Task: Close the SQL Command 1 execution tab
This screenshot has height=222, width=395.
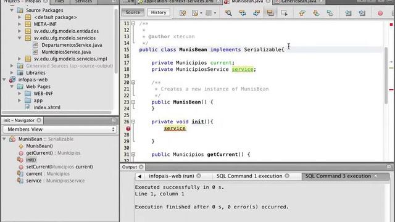Action: click(287, 176)
